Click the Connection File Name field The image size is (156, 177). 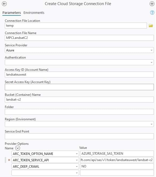[79, 38]
